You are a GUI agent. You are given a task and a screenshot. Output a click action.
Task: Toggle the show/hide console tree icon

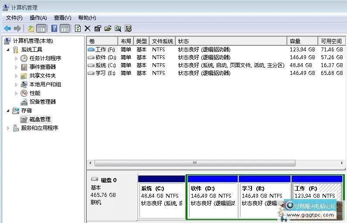[x=41, y=28]
